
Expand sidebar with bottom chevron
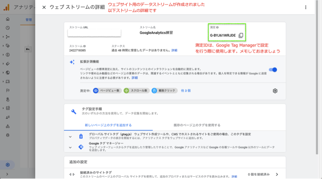tap(7, 174)
